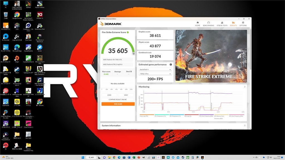
Task: Open the Windows Start menu
Action: pyautogui.click(x=83, y=157)
